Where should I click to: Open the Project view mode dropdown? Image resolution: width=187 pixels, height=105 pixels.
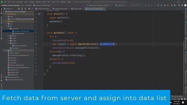pos(8,9)
